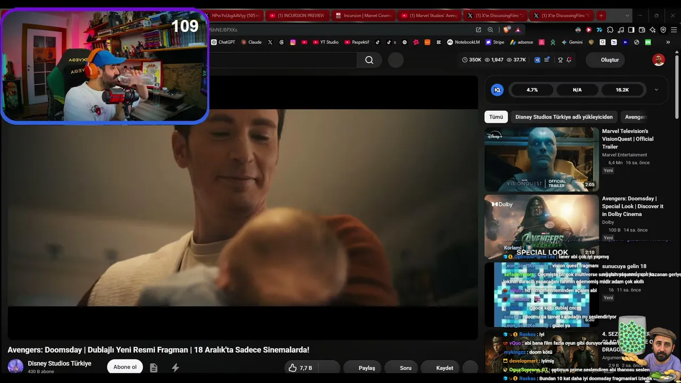Viewport: 681px width, 383px height.
Task: Open the tab search dropdown arrow
Action: [627, 15]
